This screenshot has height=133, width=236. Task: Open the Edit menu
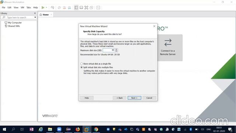pos(9,7)
